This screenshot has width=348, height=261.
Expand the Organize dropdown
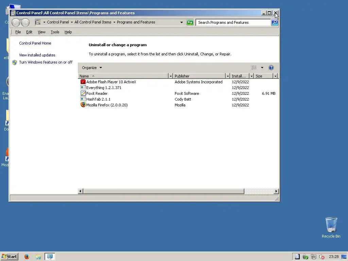(92, 68)
